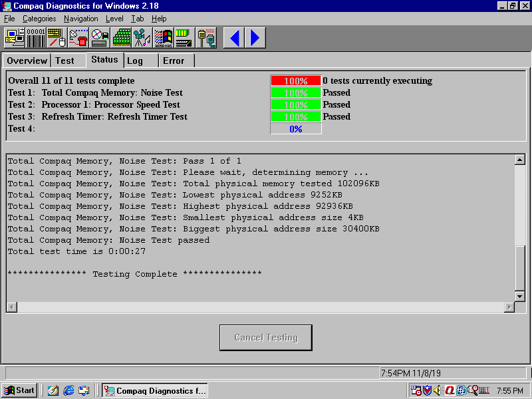This screenshot has width=532, height=399.
Task: Click the log scroll left arrow
Action: [x=12, y=307]
